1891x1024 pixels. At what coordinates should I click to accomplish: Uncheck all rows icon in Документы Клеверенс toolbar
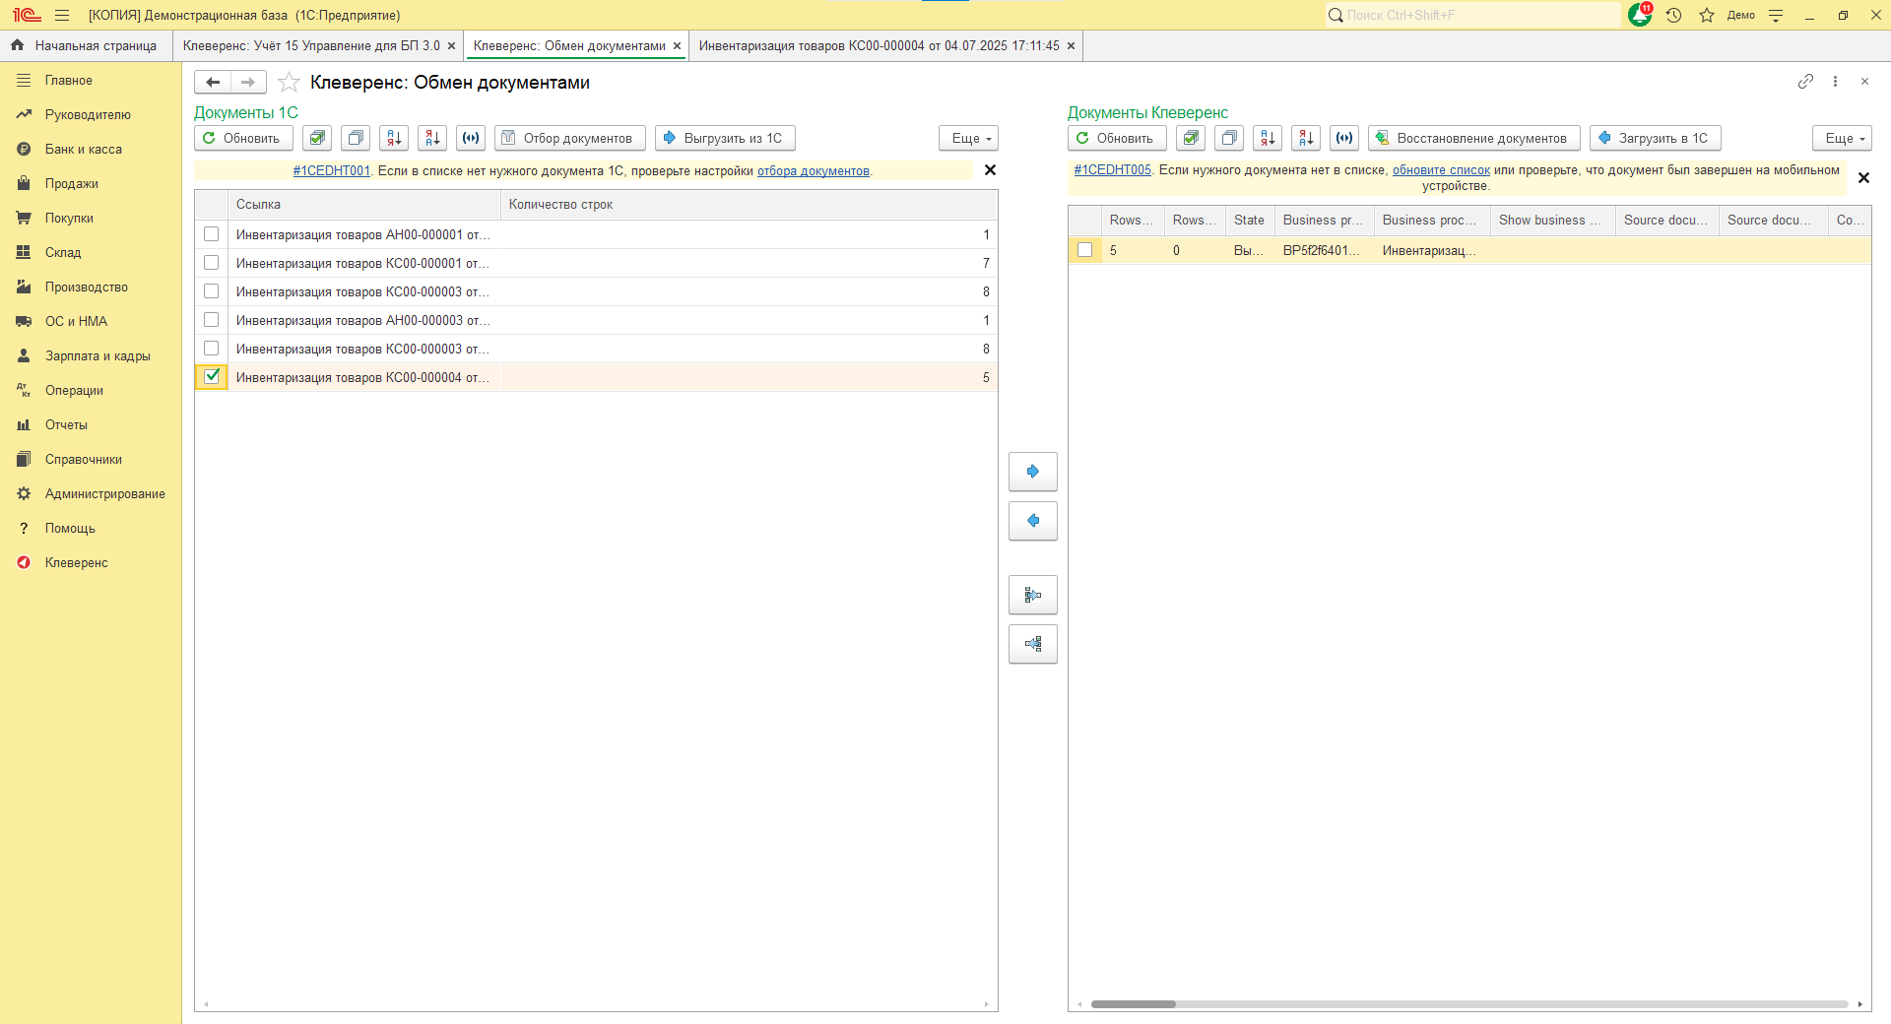tap(1229, 139)
